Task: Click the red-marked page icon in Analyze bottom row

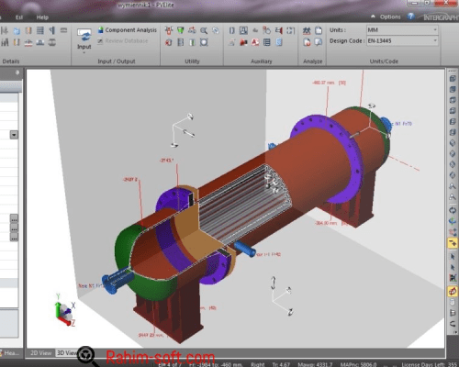Action: pos(307,42)
